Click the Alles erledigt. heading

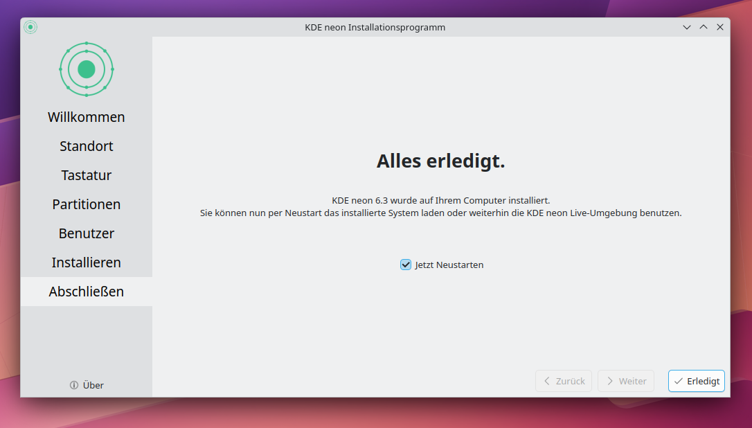click(441, 161)
